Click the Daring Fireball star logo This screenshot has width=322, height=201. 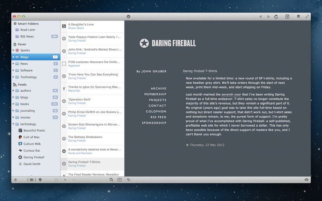point(144,43)
